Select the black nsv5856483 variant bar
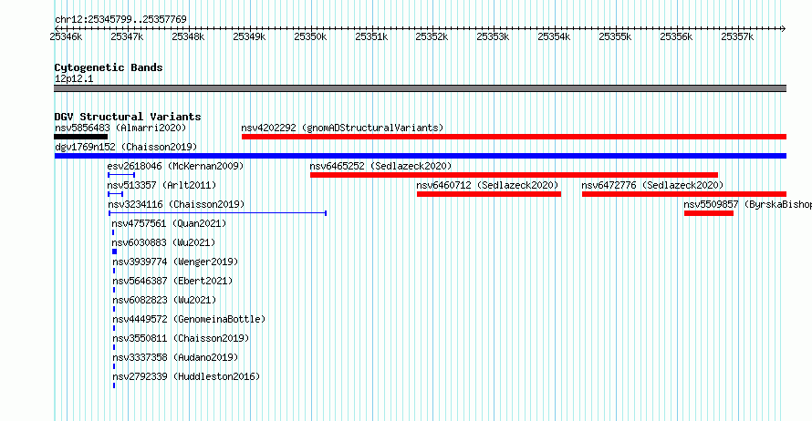812x421 pixels. click(x=81, y=137)
